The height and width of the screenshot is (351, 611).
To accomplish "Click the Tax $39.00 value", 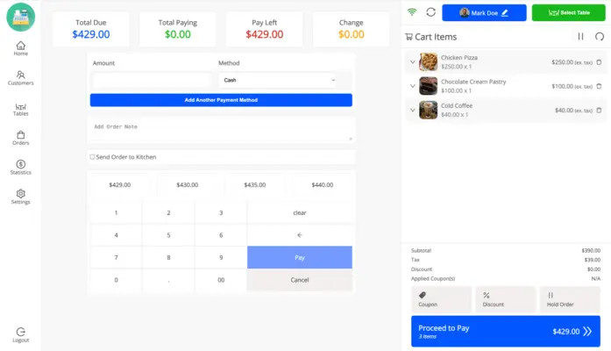I will tap(593, 260).
